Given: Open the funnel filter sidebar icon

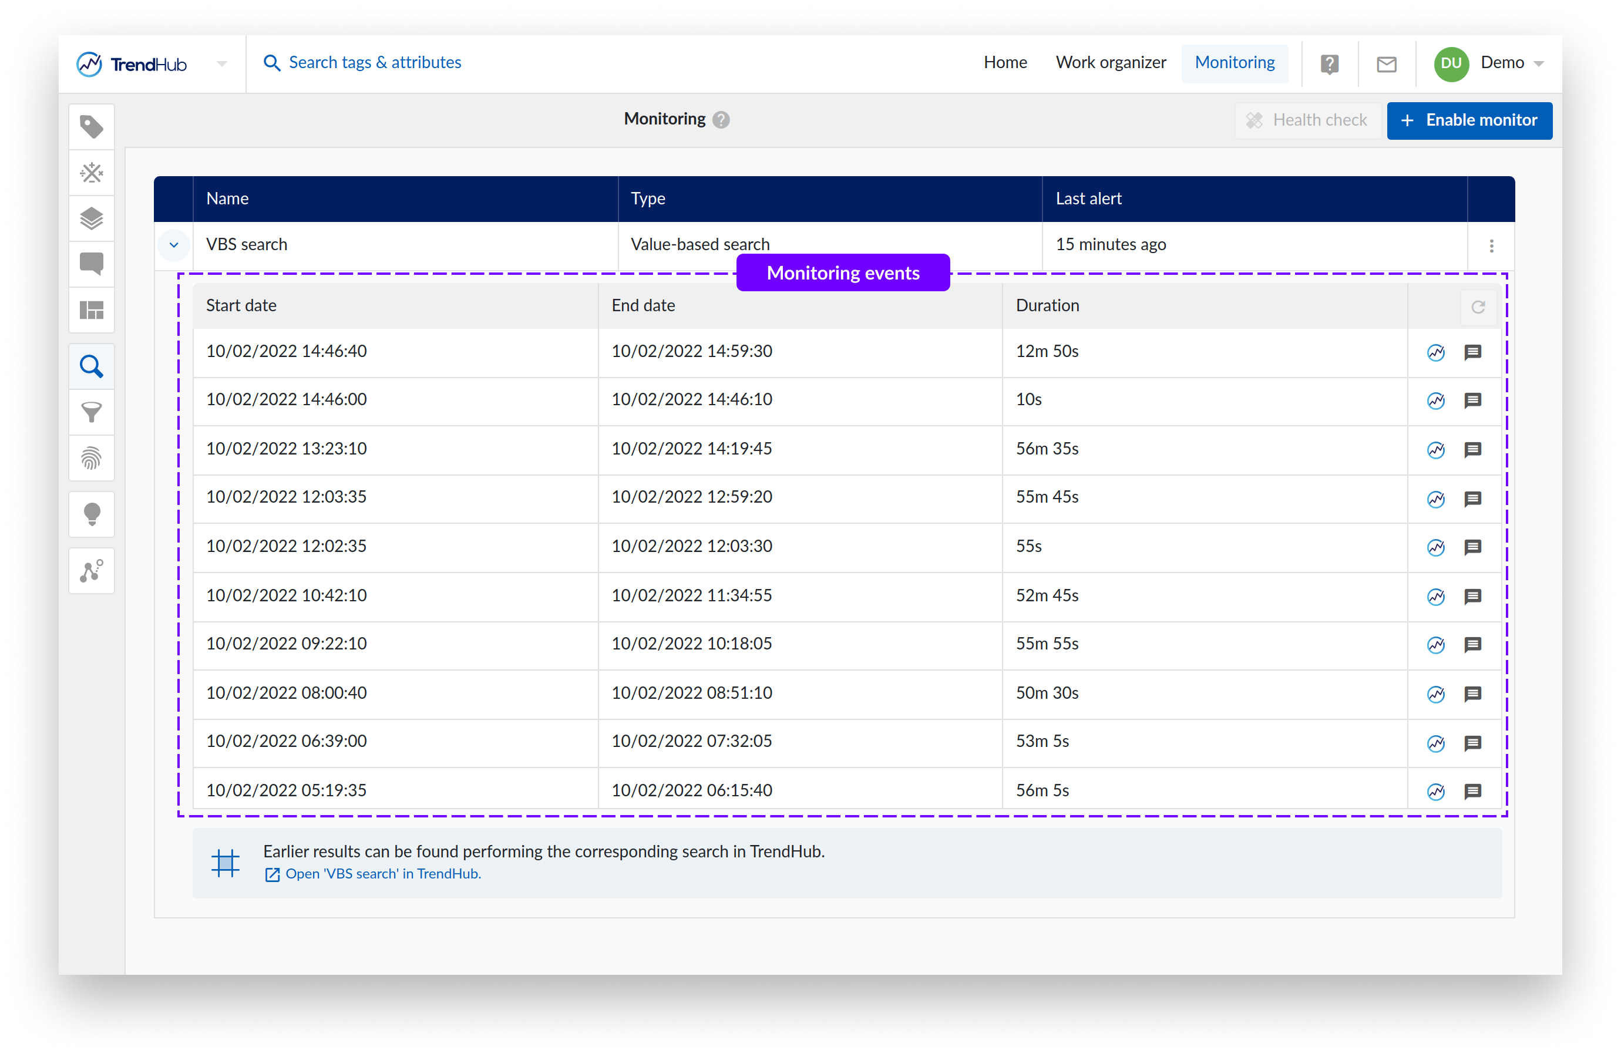Looking at the screenshot, I should pos(91,412).
